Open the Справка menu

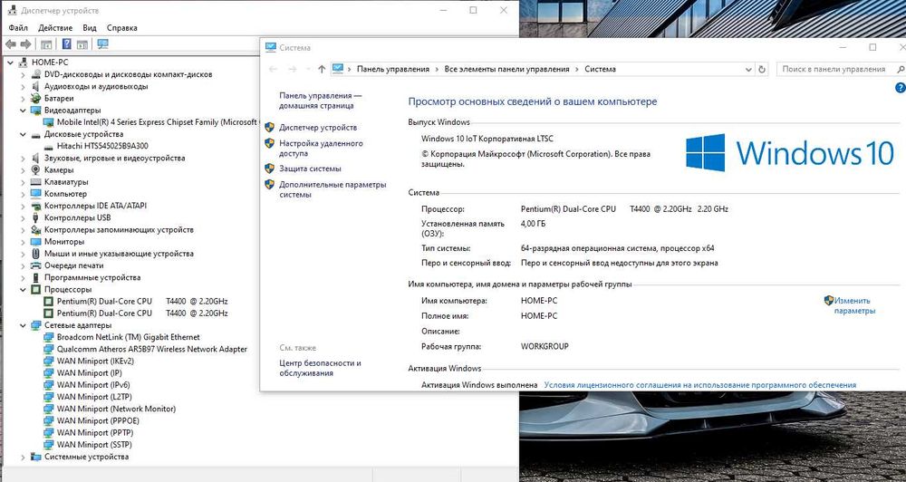click(x=122, y=28)
